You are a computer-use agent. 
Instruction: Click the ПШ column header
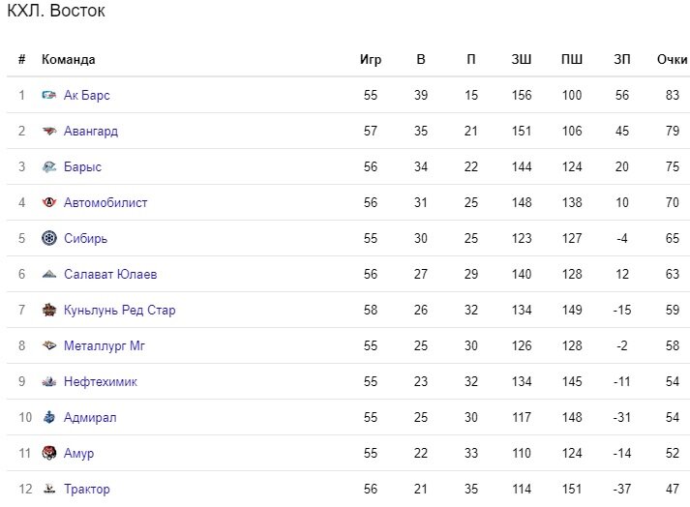point(572,59)
